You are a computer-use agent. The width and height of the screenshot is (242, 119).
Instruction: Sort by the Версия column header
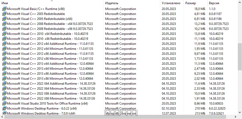[214, 3]
